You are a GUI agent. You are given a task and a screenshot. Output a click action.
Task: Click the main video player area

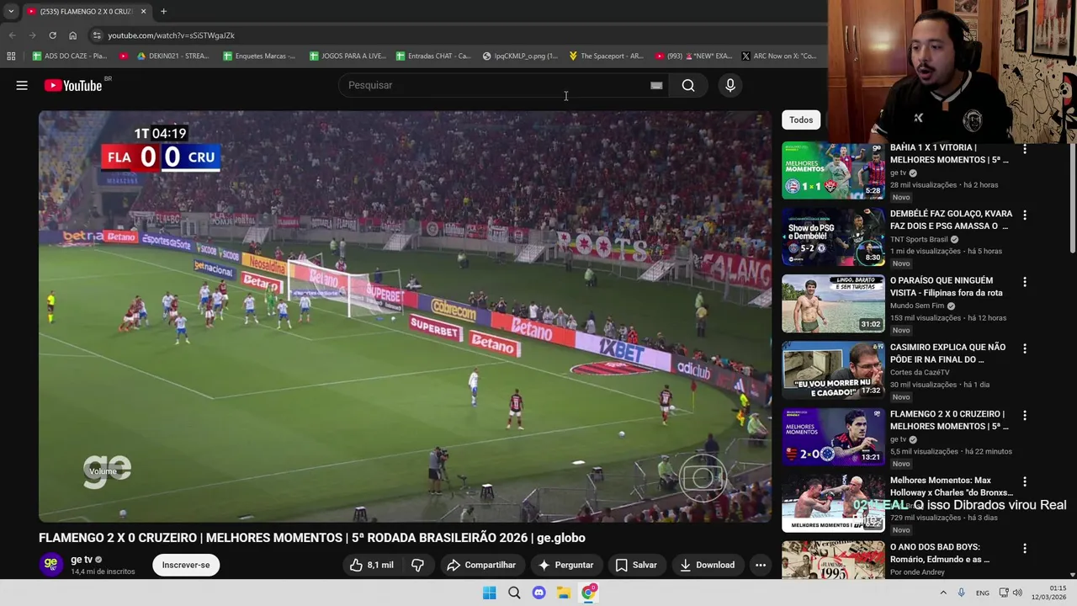click(405, 316)
